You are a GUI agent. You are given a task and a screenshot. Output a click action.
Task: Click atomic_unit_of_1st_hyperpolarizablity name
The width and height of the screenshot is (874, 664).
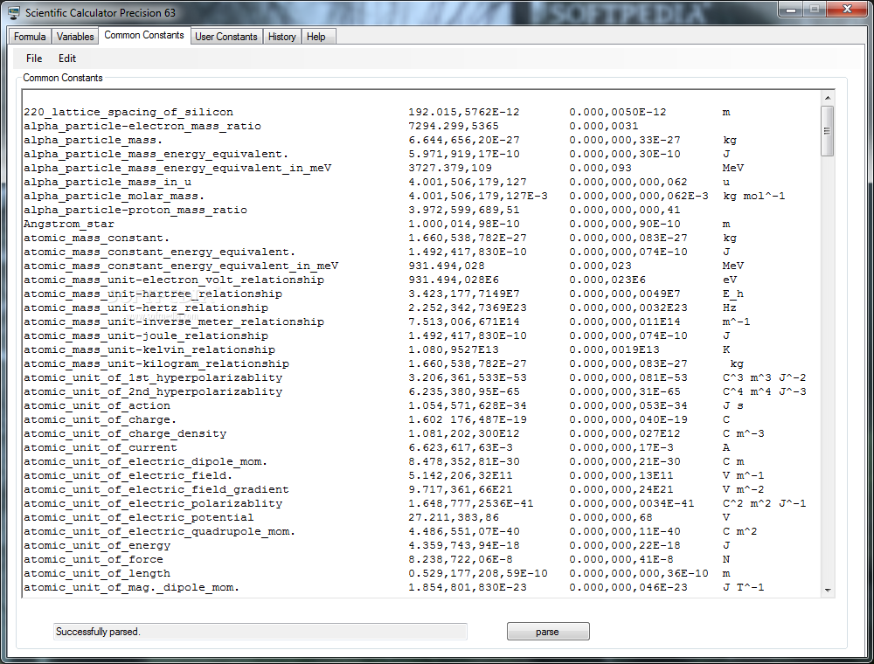[153, 377]
